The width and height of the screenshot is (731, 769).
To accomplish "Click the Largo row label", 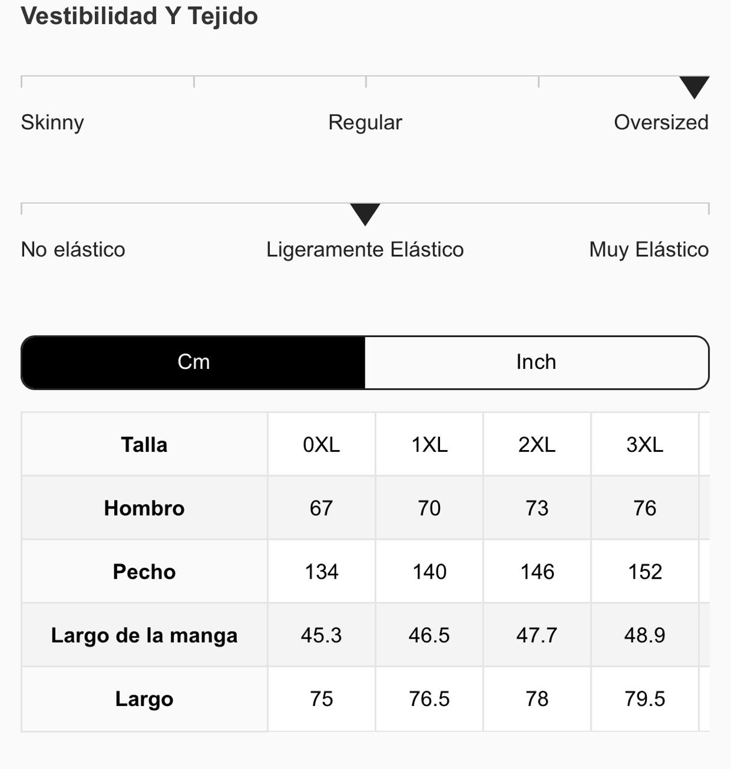I will tap(144, 699).
